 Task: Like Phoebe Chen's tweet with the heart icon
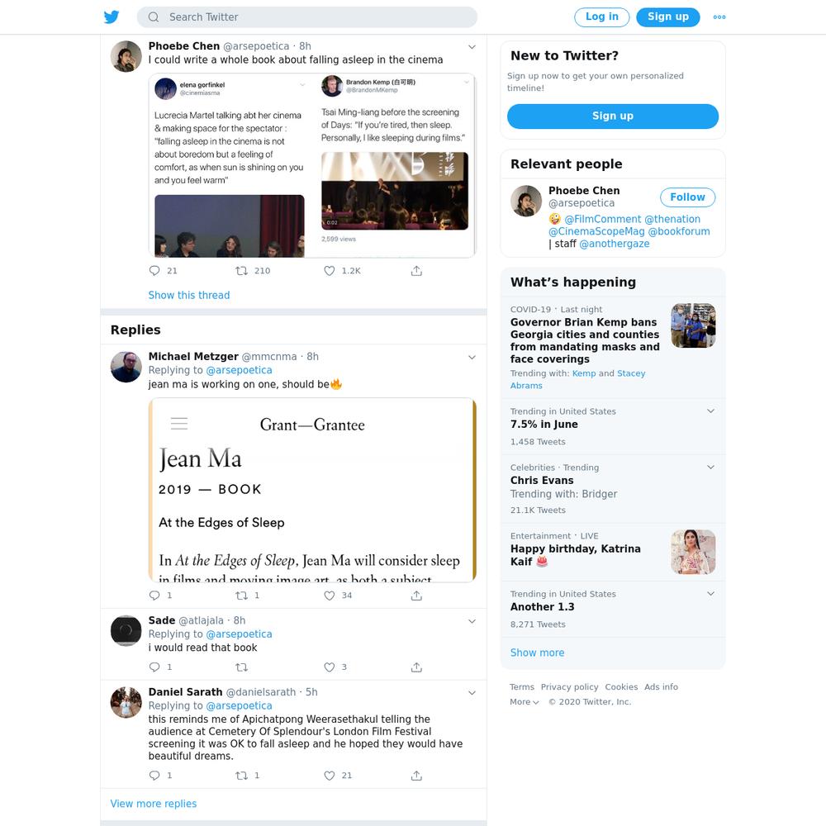330,271
